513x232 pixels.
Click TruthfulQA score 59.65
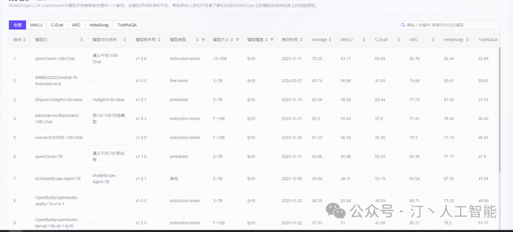(483, 80)
